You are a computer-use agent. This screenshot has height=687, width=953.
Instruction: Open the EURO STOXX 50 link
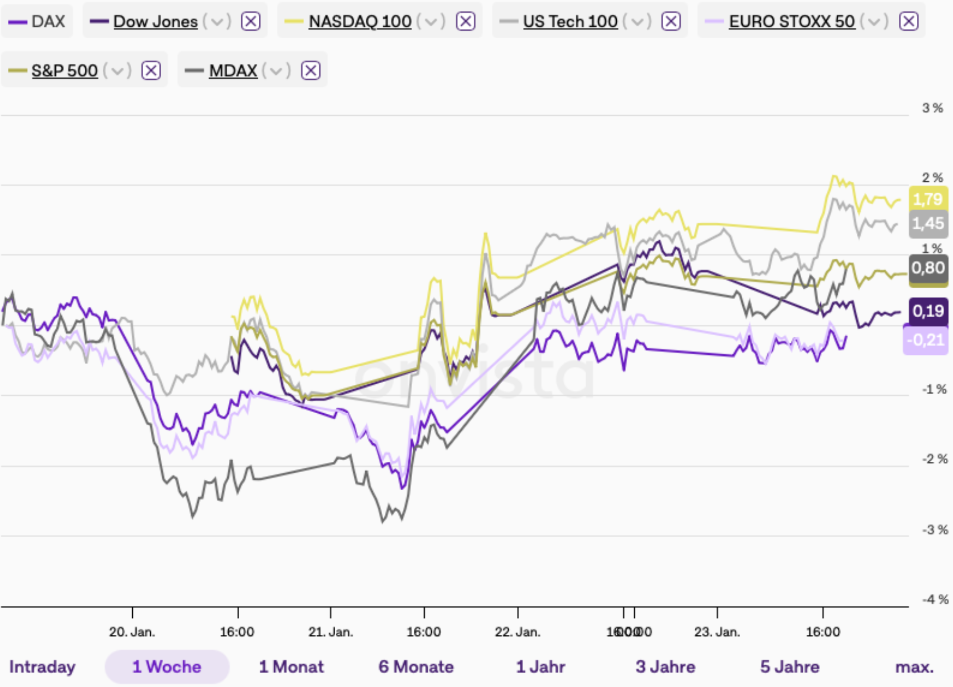(791, 22)
